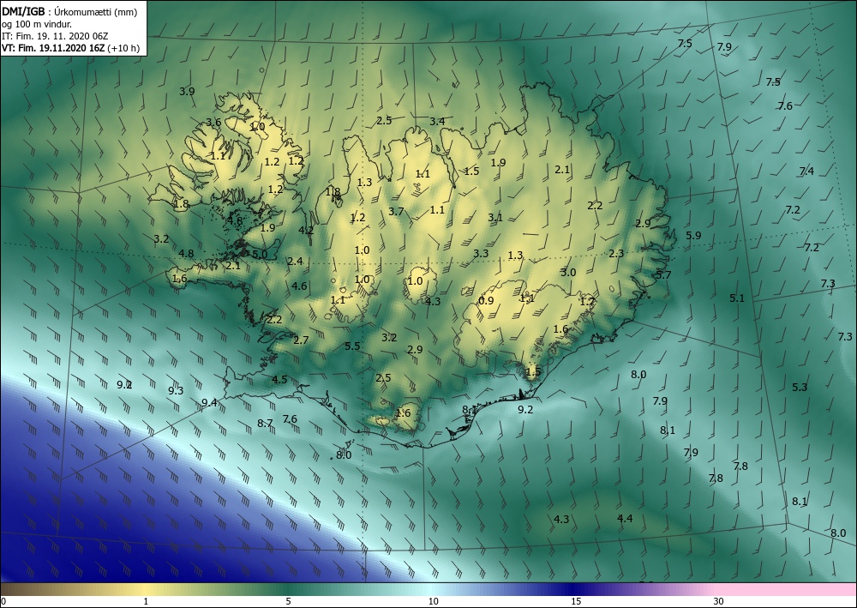Viewport: 857px width, 608px height.
Task: Click the 2.4 value in west Iceland
Action: (295, 261)
